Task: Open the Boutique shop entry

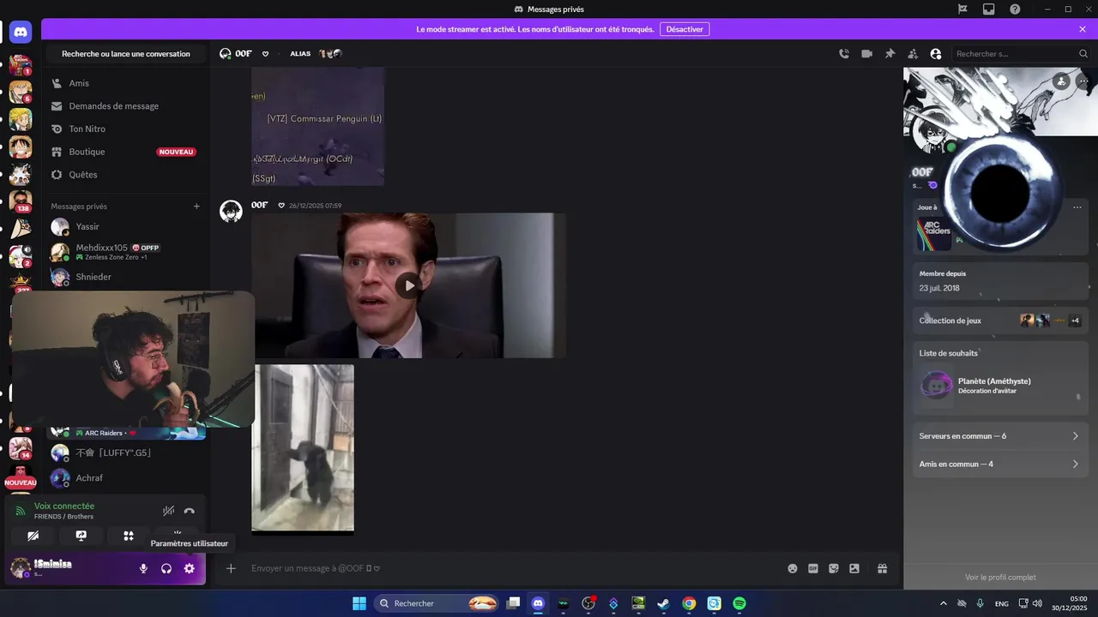Action: click(x=126, y=152)
